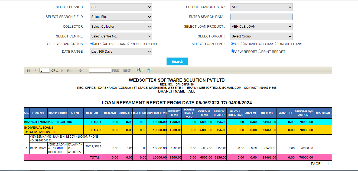Click BOUNCE CHARGE RCVD column header
This screenshot has width=358, height=171.
[189, 113]
